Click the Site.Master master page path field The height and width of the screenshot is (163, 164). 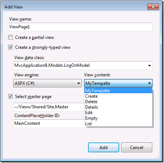[49, 107]
